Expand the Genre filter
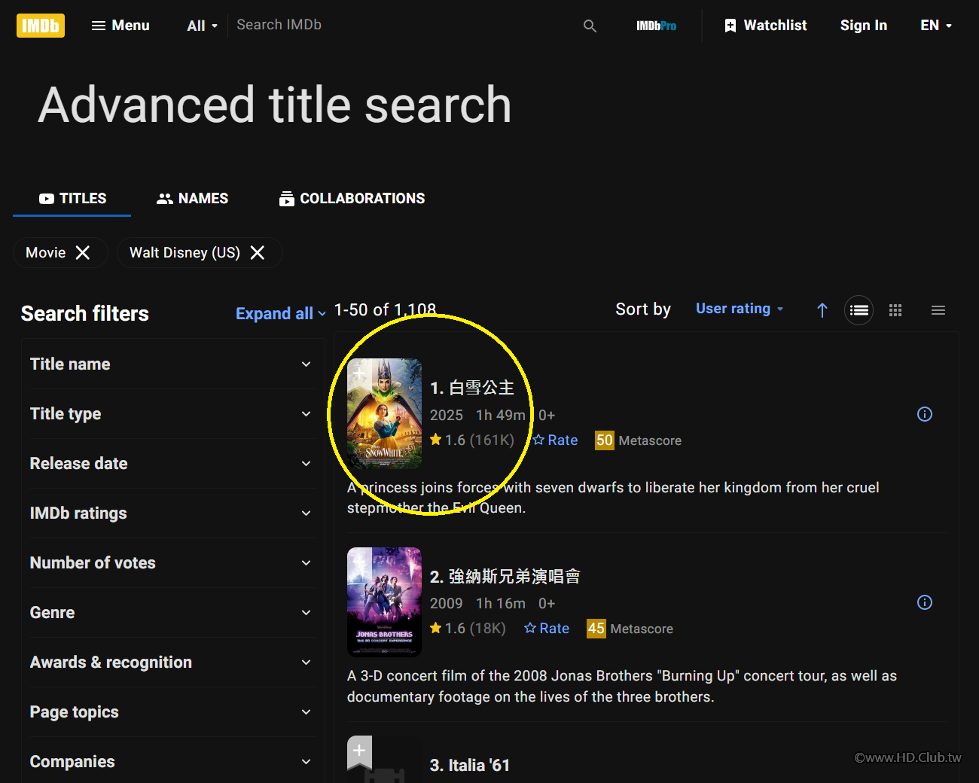The width and height of the screenshot is (979, 783). 172,613
